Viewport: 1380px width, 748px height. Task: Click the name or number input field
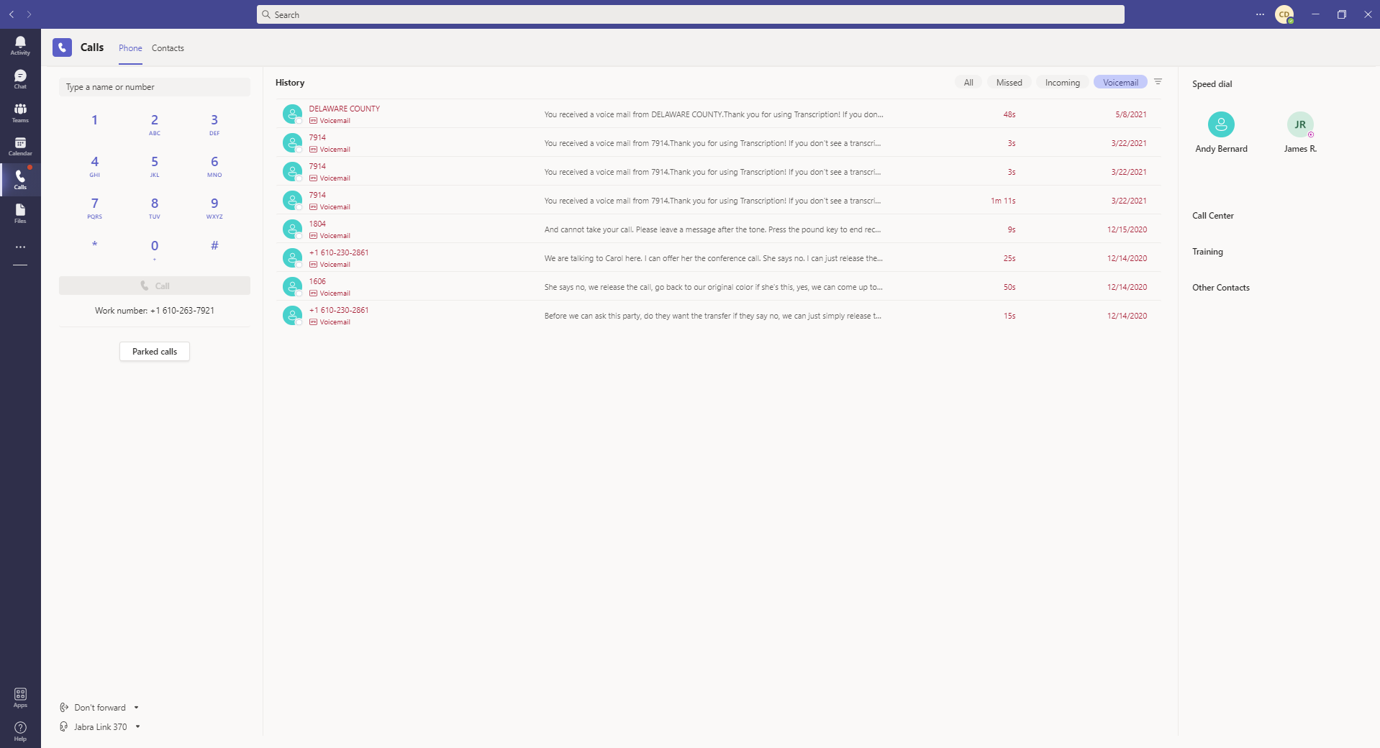154,87
